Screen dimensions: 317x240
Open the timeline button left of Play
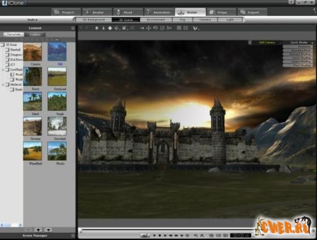click(x=145, y=235)
